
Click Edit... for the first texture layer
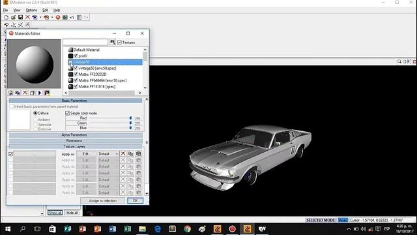86,154
